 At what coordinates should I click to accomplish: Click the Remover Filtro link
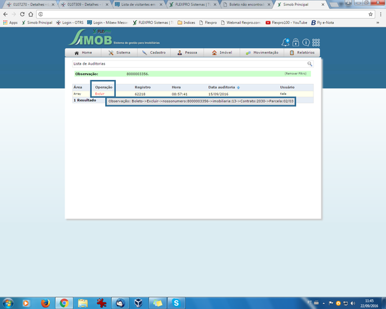pos(295,74)
